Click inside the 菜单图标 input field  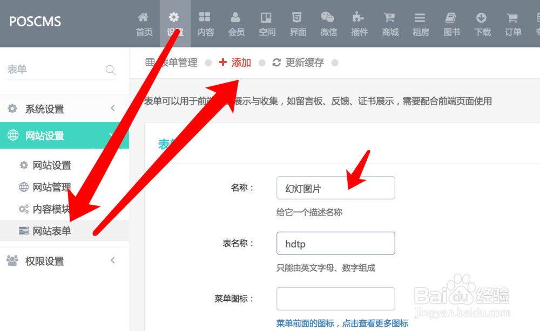click(x=335, y=299)
